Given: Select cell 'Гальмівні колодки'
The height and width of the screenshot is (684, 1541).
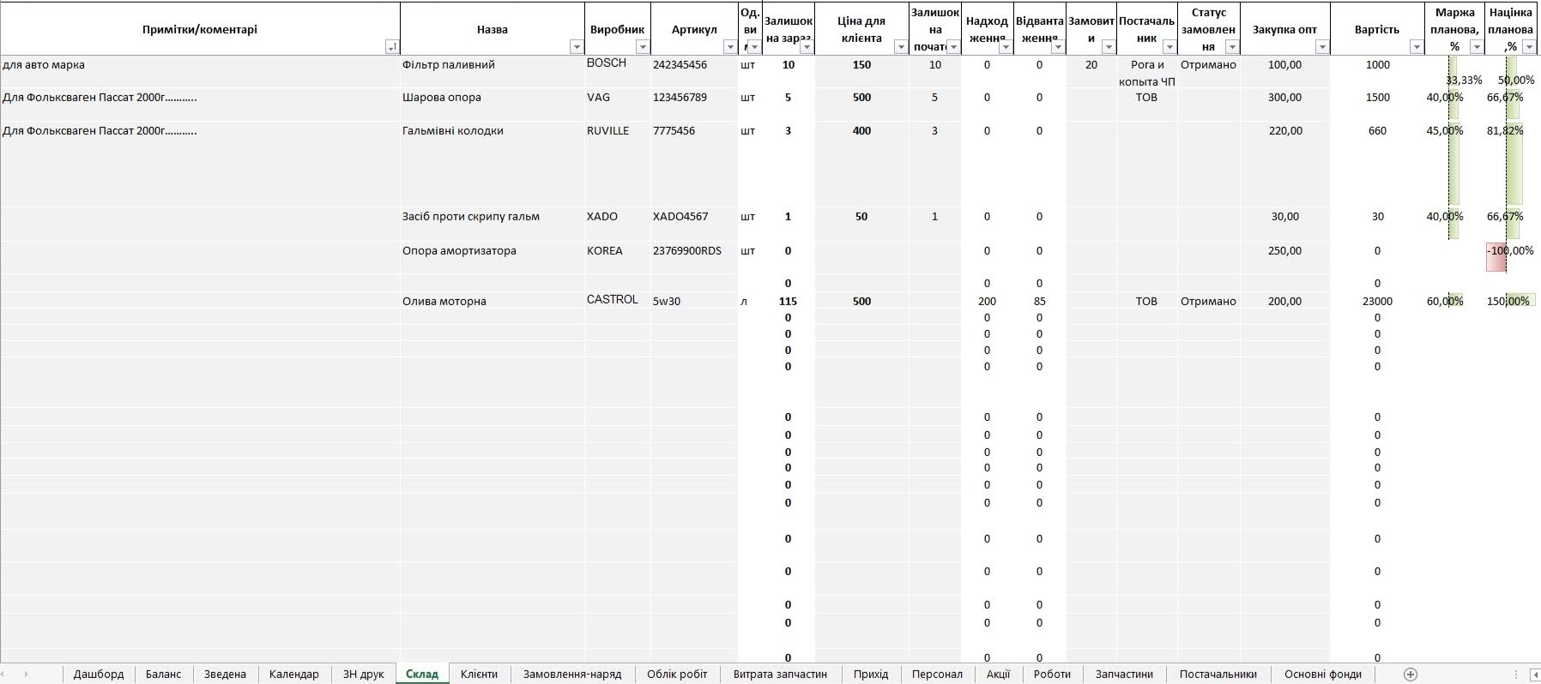Looking at the screenshot, I should 493,163.
